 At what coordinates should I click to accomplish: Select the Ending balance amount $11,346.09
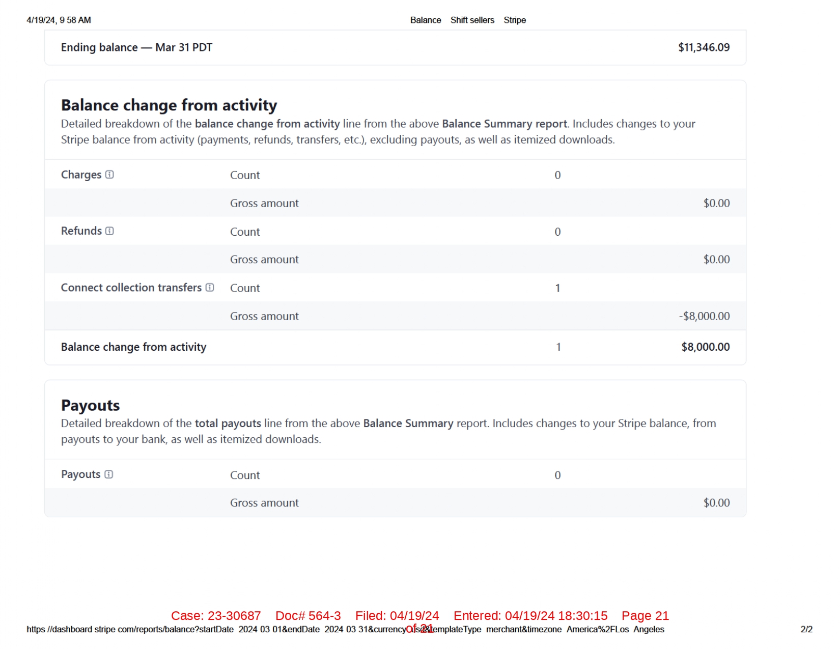(704, 47)
